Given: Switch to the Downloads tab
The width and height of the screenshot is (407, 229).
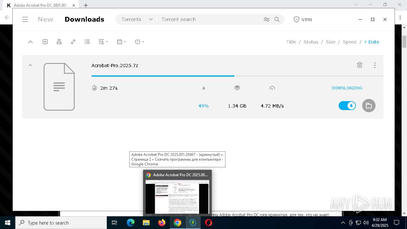Looking at the screenshot, I should pos(85,19).
